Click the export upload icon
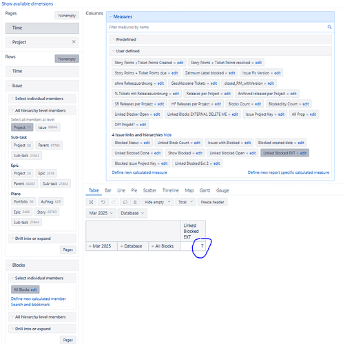This screenshot has width=343, height=344. point(135,202)
